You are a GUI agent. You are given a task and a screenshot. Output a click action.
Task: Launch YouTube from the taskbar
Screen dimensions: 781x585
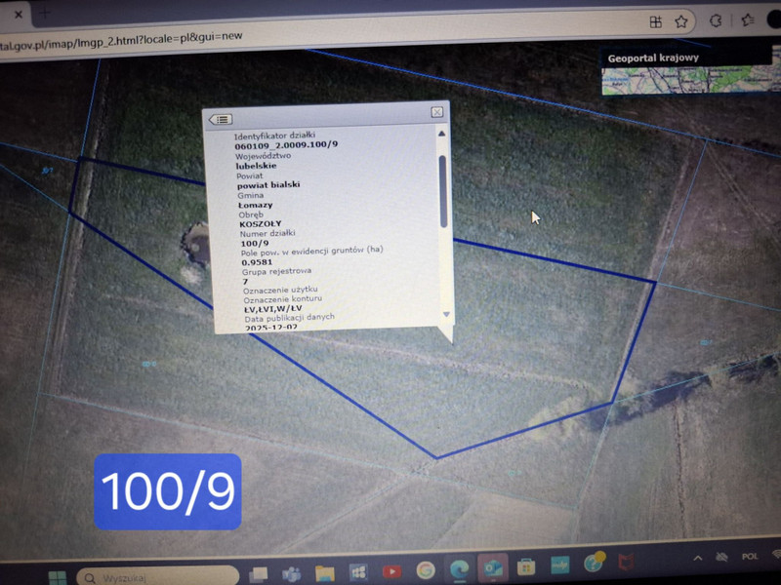pos(391,570)
